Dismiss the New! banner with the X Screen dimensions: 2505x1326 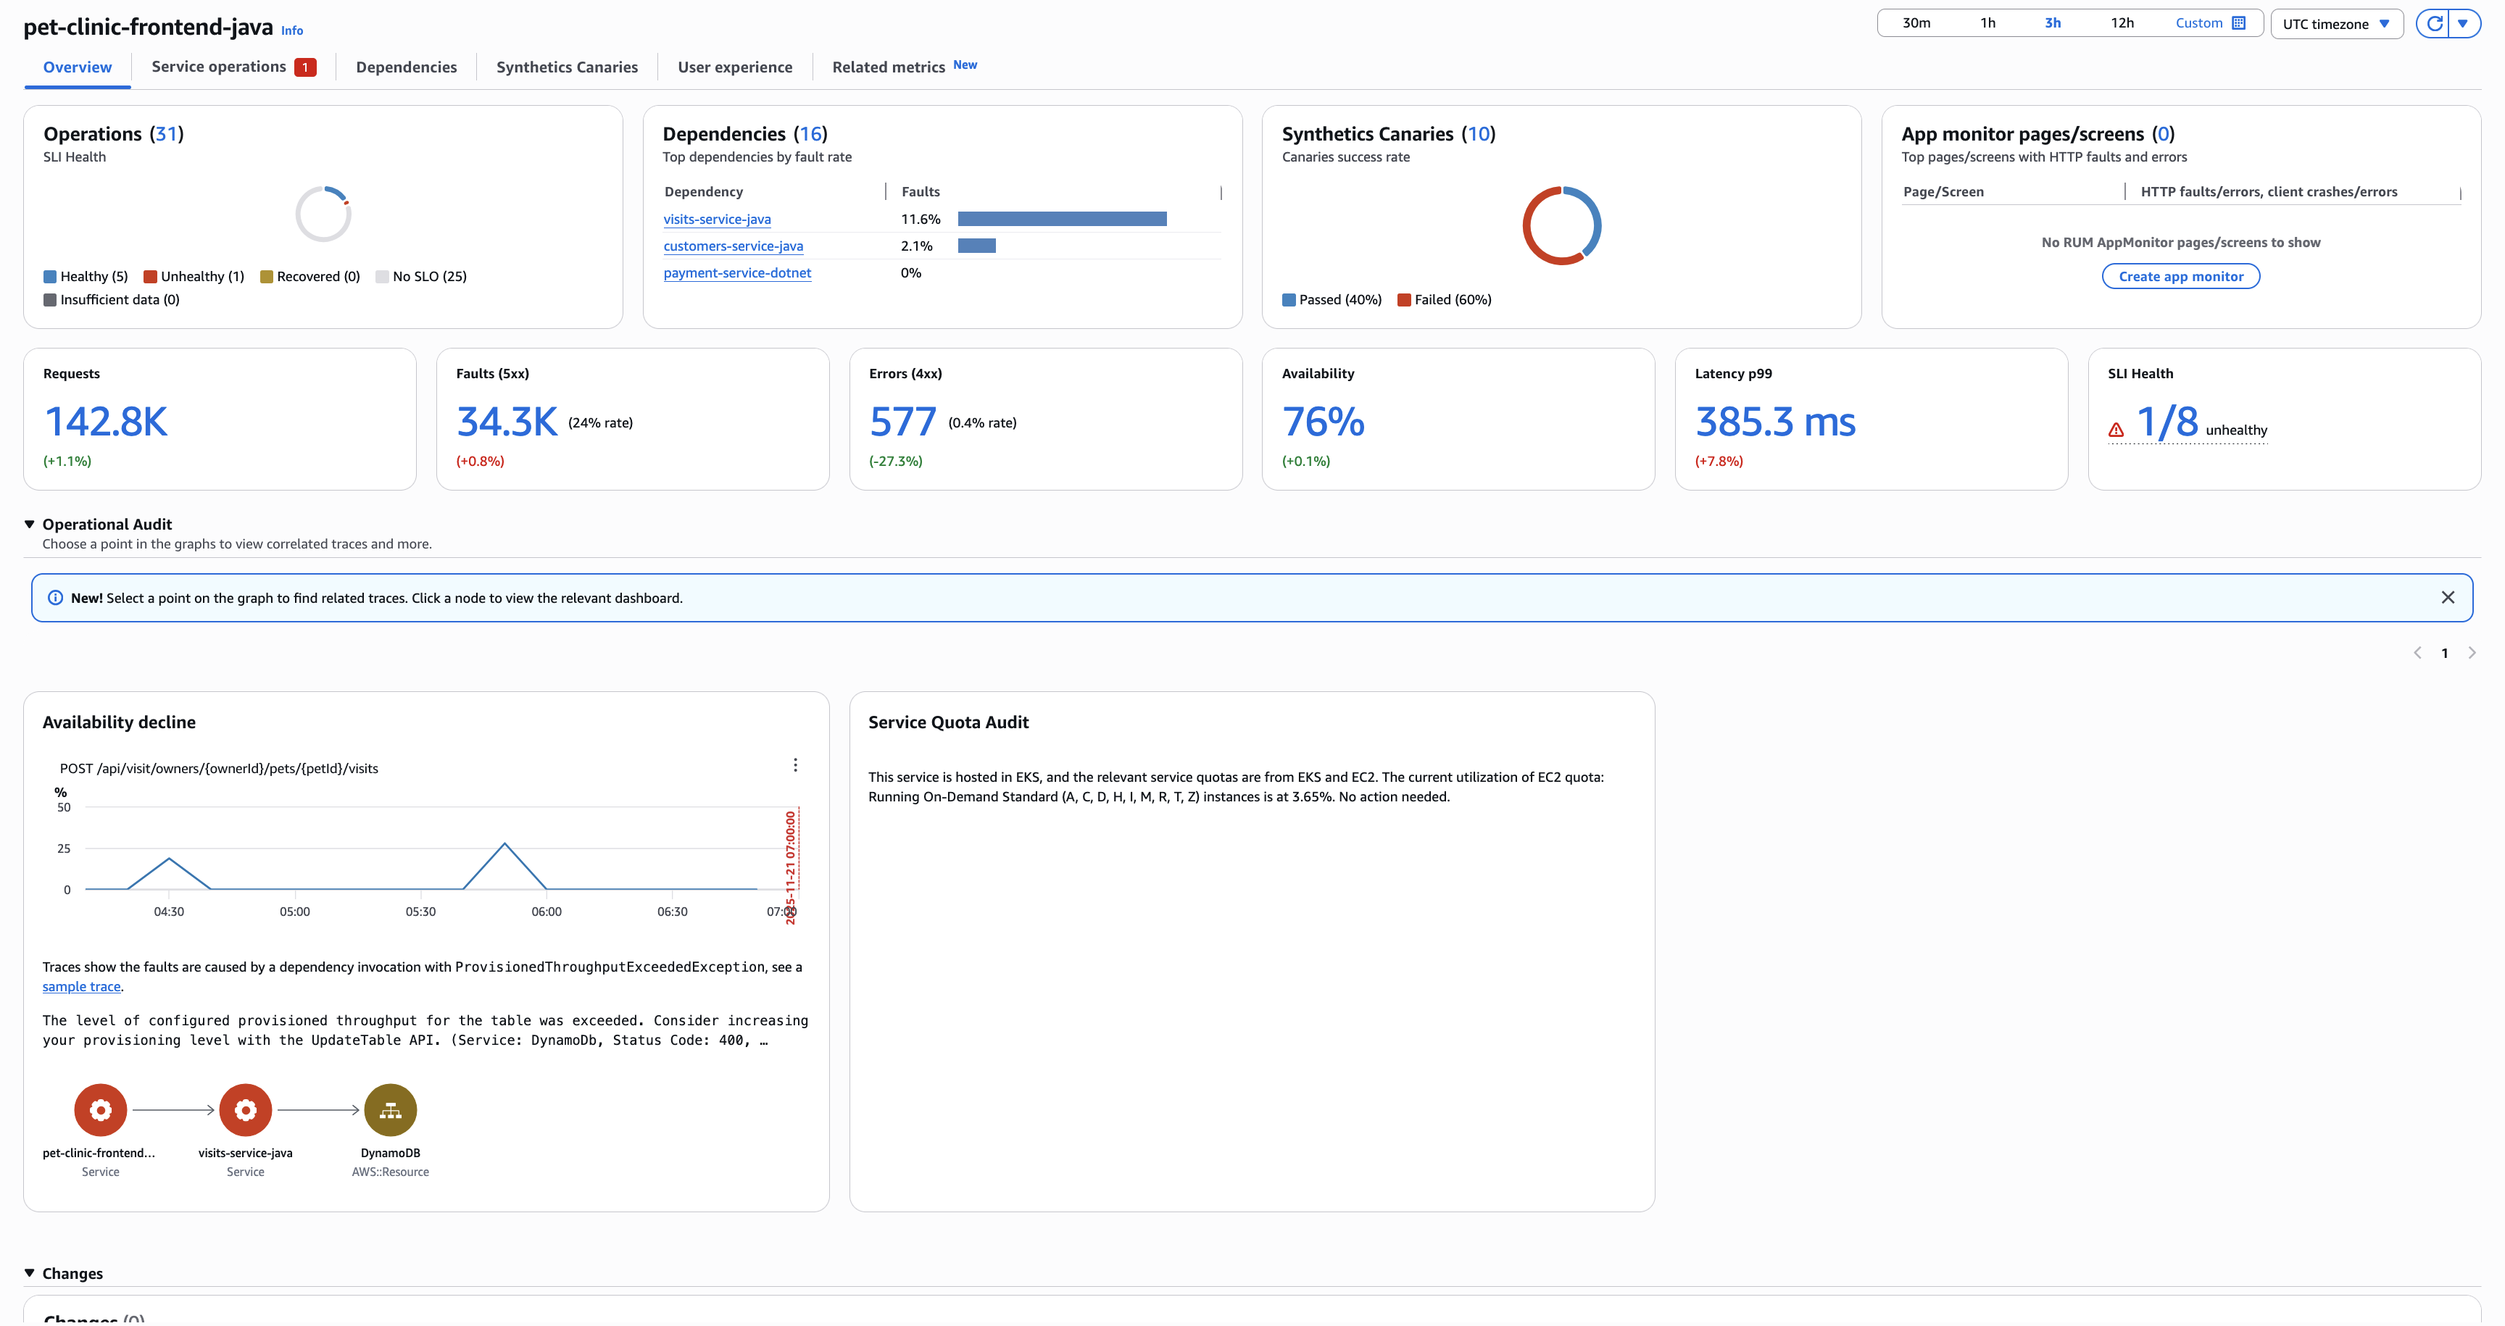2450,597
